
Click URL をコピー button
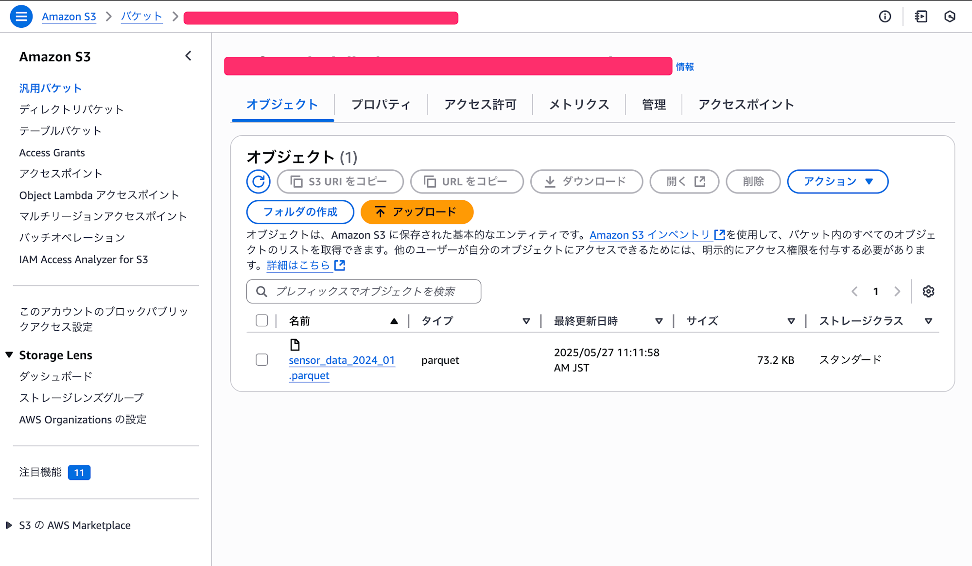[x=467, y=181]
